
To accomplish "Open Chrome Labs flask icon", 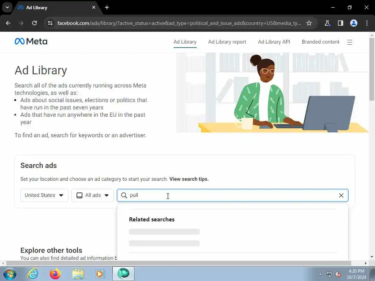I will [x=327, y=23].
